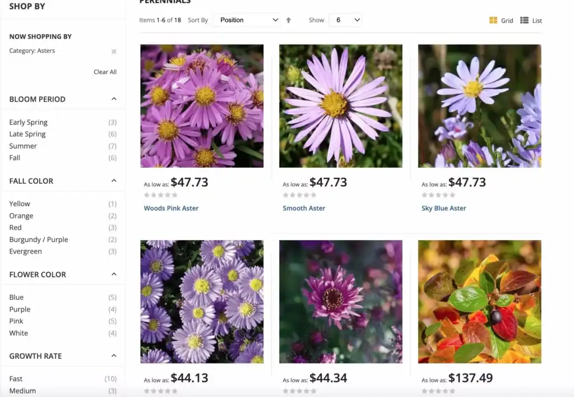Give Smooth Aster a one-star rating
Viewport: 574px width, 397px height.
(x=285, y=195)
